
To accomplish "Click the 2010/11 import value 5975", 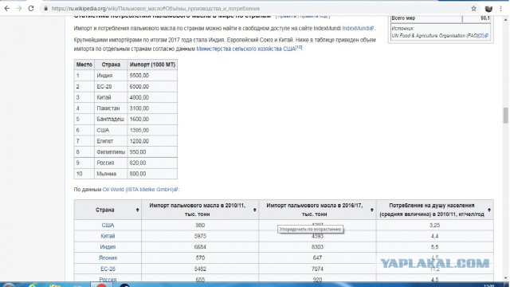I will [x=200, y=236].
